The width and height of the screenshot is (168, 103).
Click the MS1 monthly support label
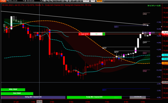click(104, 90)
